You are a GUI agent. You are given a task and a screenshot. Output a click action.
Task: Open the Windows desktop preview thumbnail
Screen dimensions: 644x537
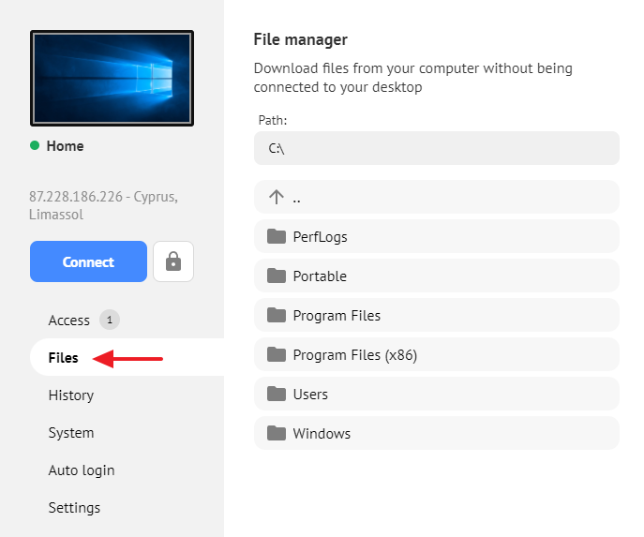pos(112,78)
